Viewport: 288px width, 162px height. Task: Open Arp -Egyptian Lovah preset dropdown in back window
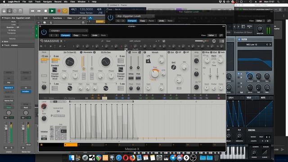click(135, 16)
